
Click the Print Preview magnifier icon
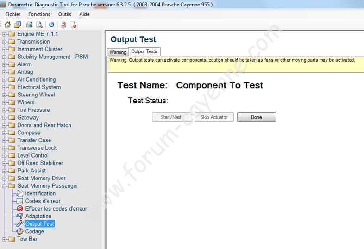pyautogui.click(x=39, y=25)
